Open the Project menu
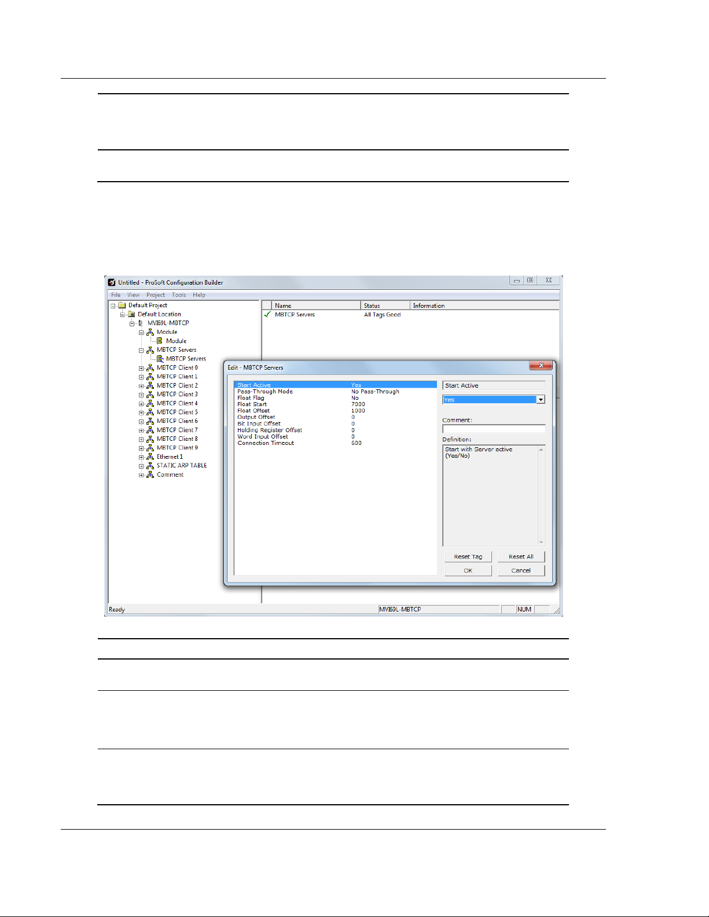This screenshot has width=709, height=917. (156, 295)
